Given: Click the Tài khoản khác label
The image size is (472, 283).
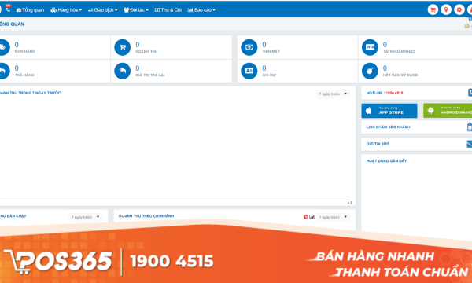Looking at the screenshot, I should [399, 52].
